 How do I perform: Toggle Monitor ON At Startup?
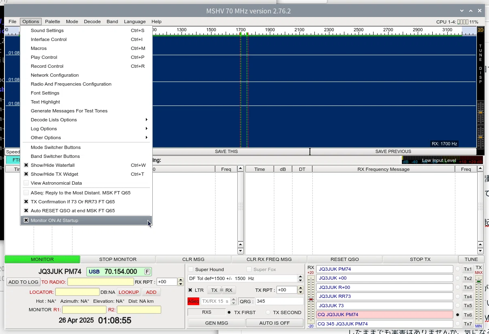point(86,220)
